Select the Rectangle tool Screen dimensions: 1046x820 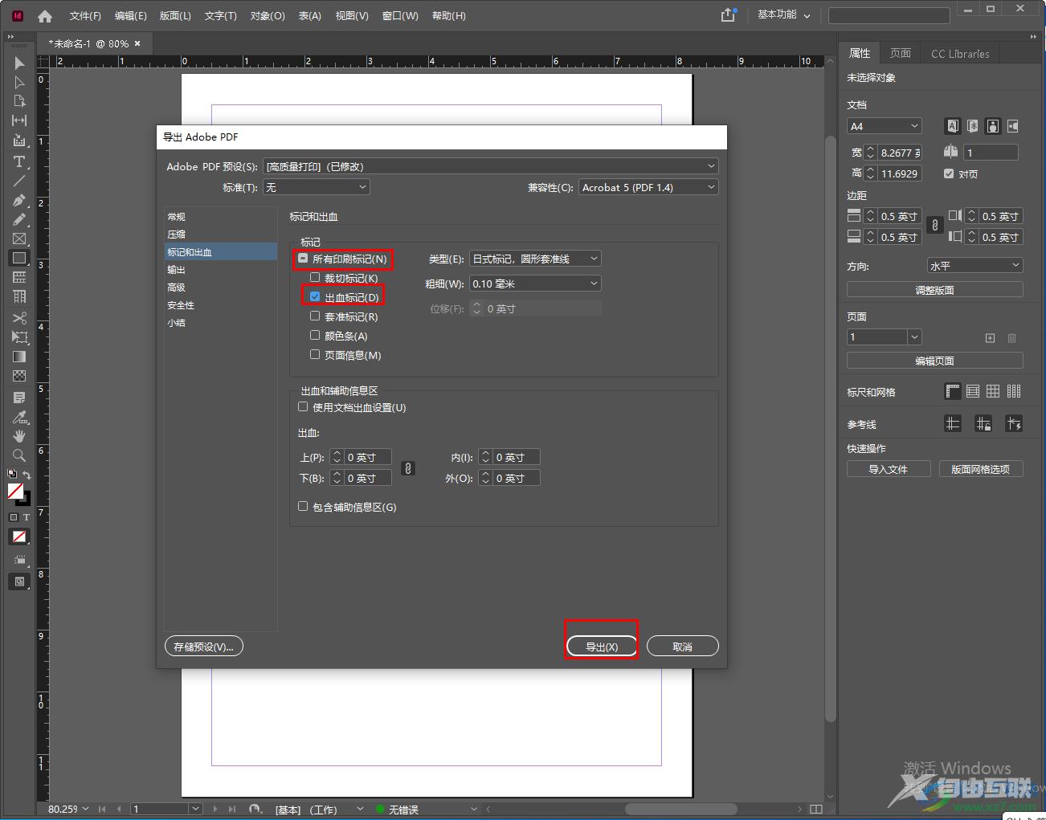click(x=19, y=258)
